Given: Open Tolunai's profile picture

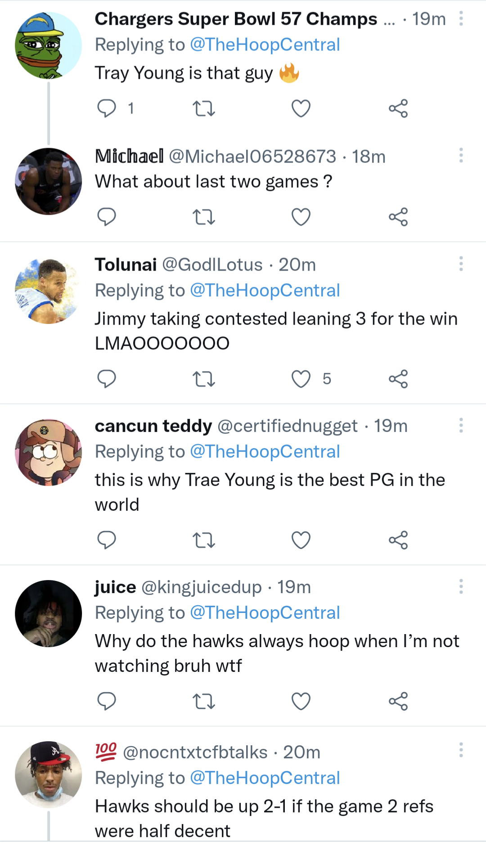Looking at the screenshot, I should tap(49, 291).
